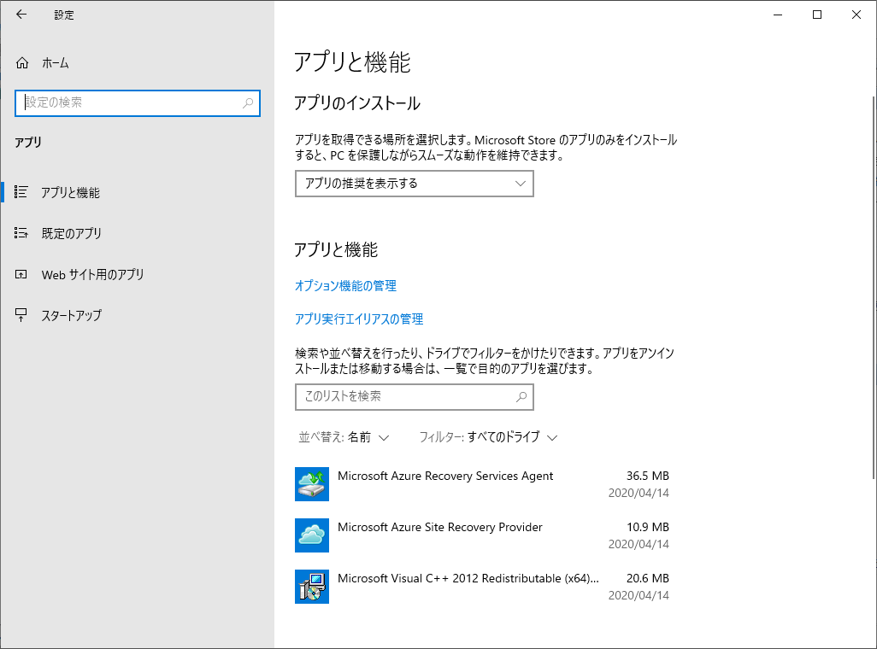The image size is (877, 649).
Task: Click the vertical scrollbar on the right
Action: (x=874, y=288)
